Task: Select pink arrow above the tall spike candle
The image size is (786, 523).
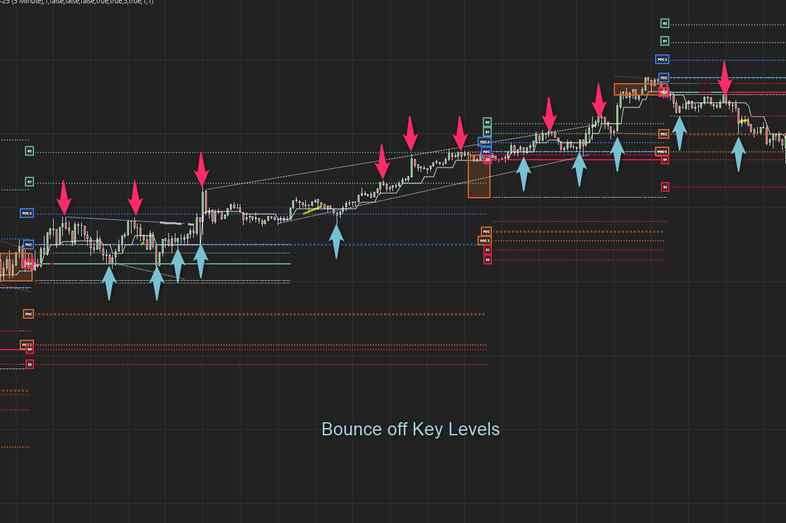Action: [202, 169]
